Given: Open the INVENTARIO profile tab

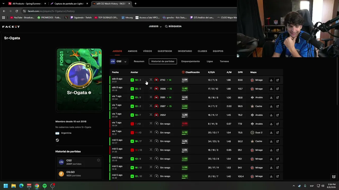Looking at the screenshot, I should click(x=185, y=51).
